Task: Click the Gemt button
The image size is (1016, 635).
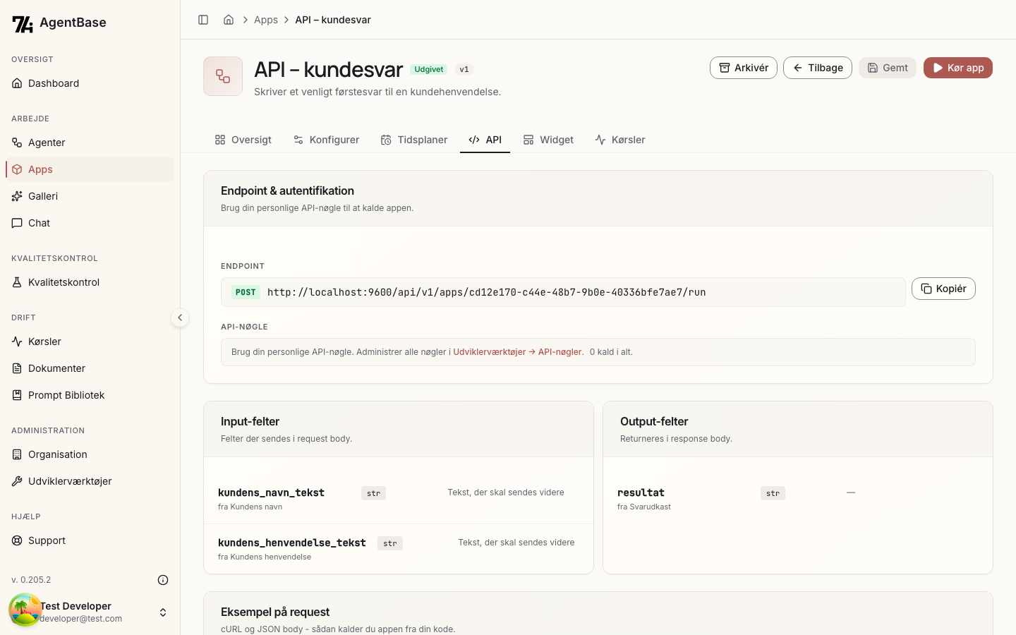Action: click(x=888, y=68)
